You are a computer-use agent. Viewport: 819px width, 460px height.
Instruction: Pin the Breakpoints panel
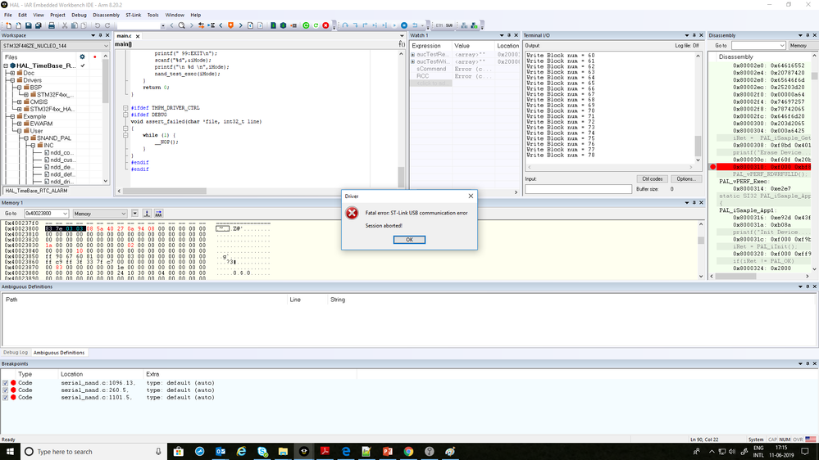[x=808, y=363]
